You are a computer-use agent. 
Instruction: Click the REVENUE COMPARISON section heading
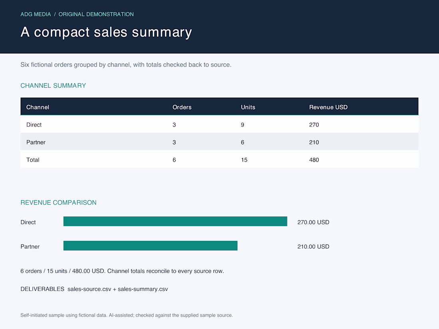59,203
